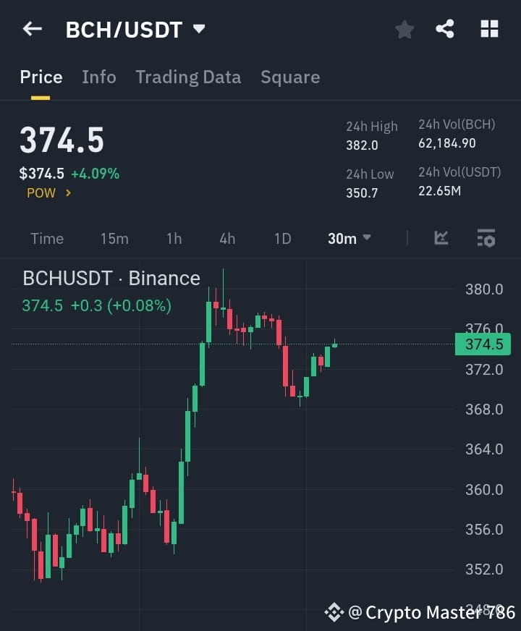Switch to the Square tab
Image resolution: width=521 pixels, height=631 pixels.
(290, 77)
